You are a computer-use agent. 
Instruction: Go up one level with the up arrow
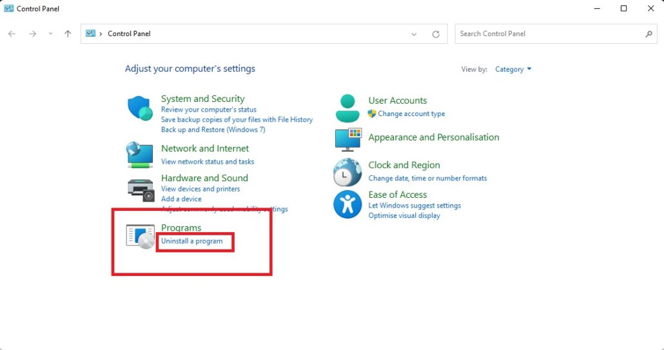pos(68,34)
